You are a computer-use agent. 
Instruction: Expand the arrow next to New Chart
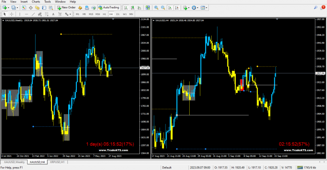[x=8, y=8]
